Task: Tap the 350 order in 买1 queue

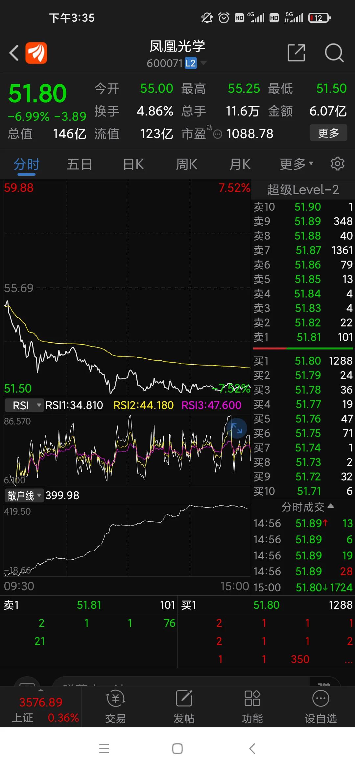Action: coord(300,659)
